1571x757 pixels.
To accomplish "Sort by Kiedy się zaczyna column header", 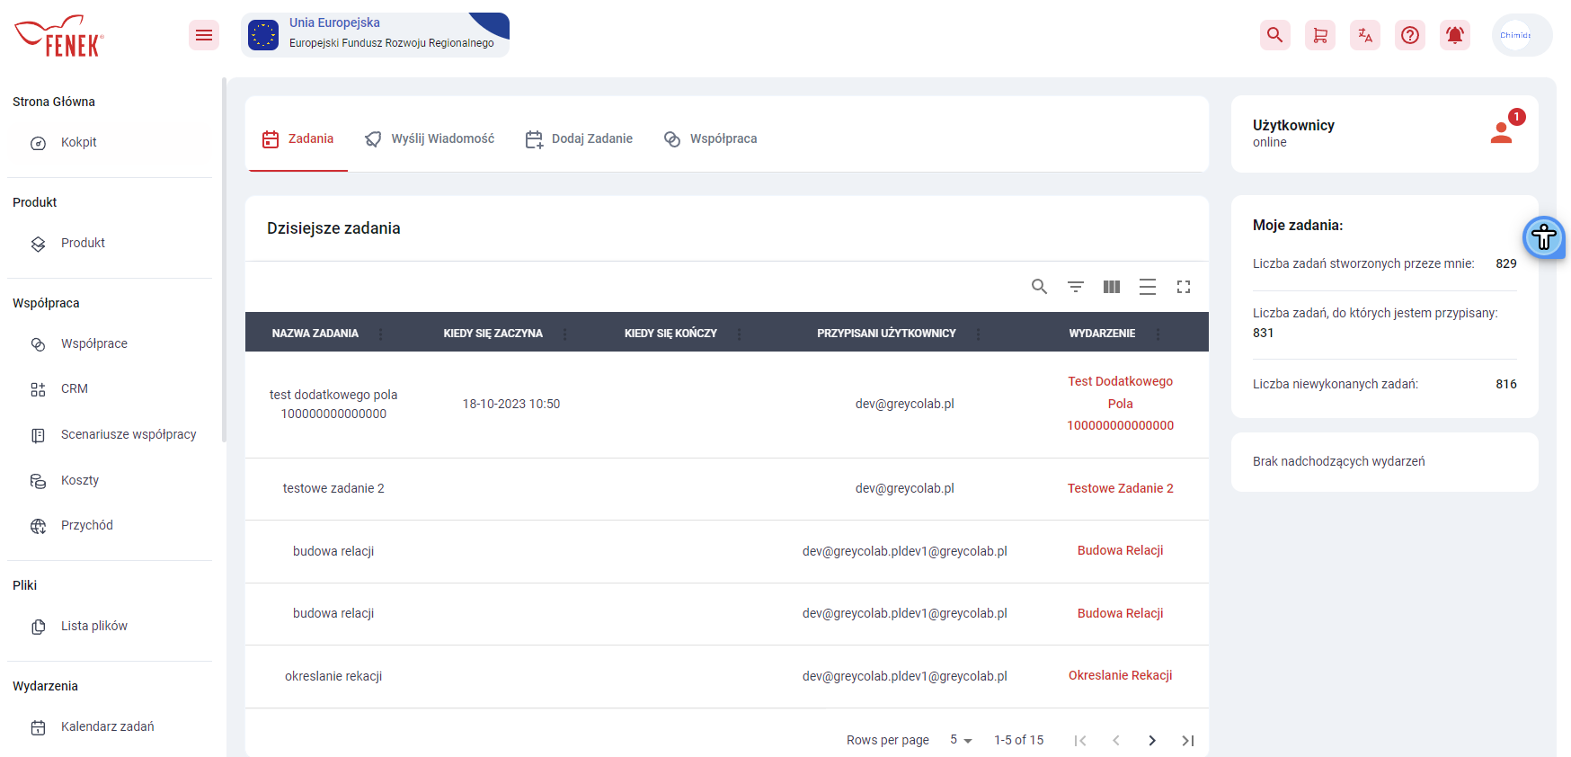I will (493, 334).
